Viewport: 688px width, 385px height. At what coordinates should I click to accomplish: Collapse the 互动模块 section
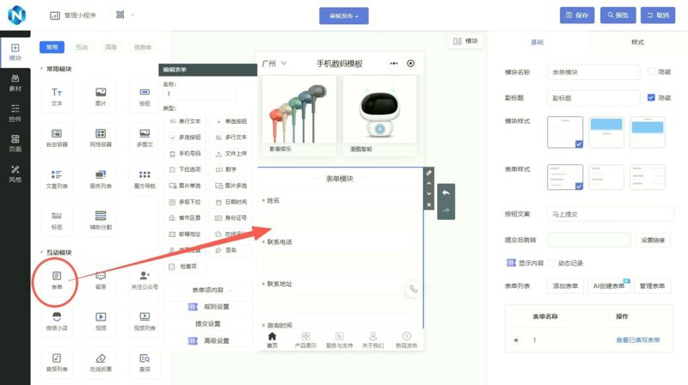tap(56, 253)
